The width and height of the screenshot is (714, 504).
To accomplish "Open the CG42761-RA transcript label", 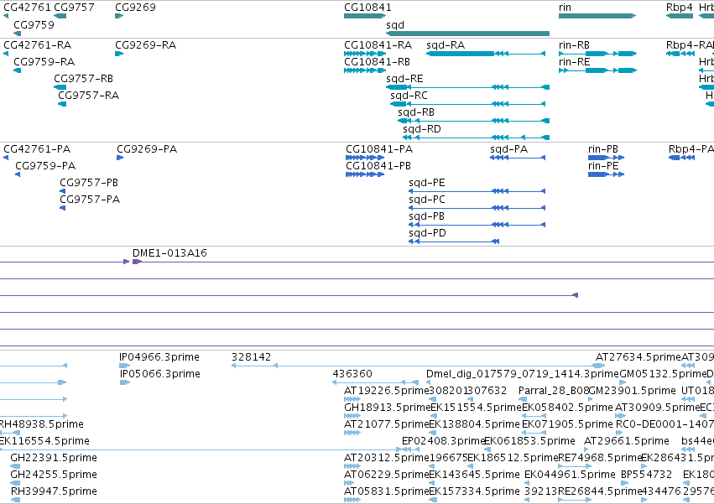I will coord(38,45).
